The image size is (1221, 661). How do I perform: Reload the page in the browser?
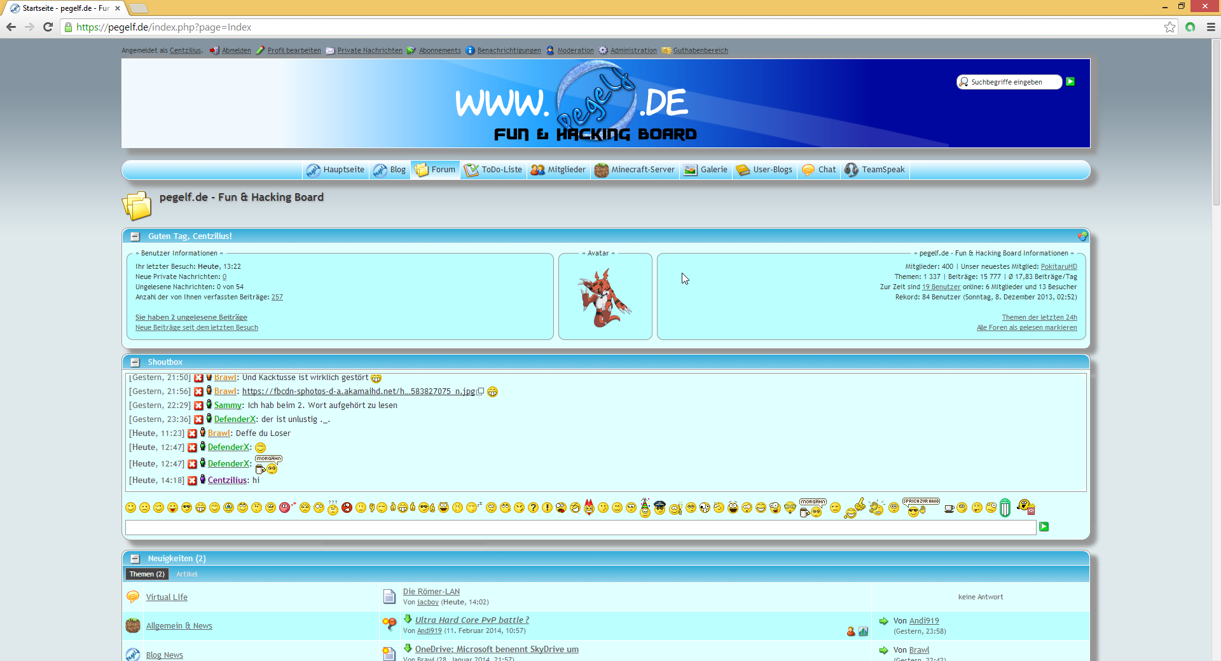click(48, 27)
